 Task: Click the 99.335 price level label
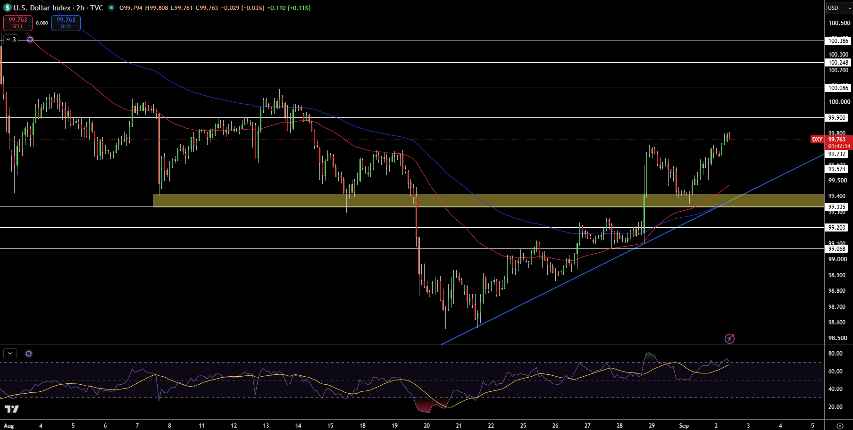click(x=837, y=207)
